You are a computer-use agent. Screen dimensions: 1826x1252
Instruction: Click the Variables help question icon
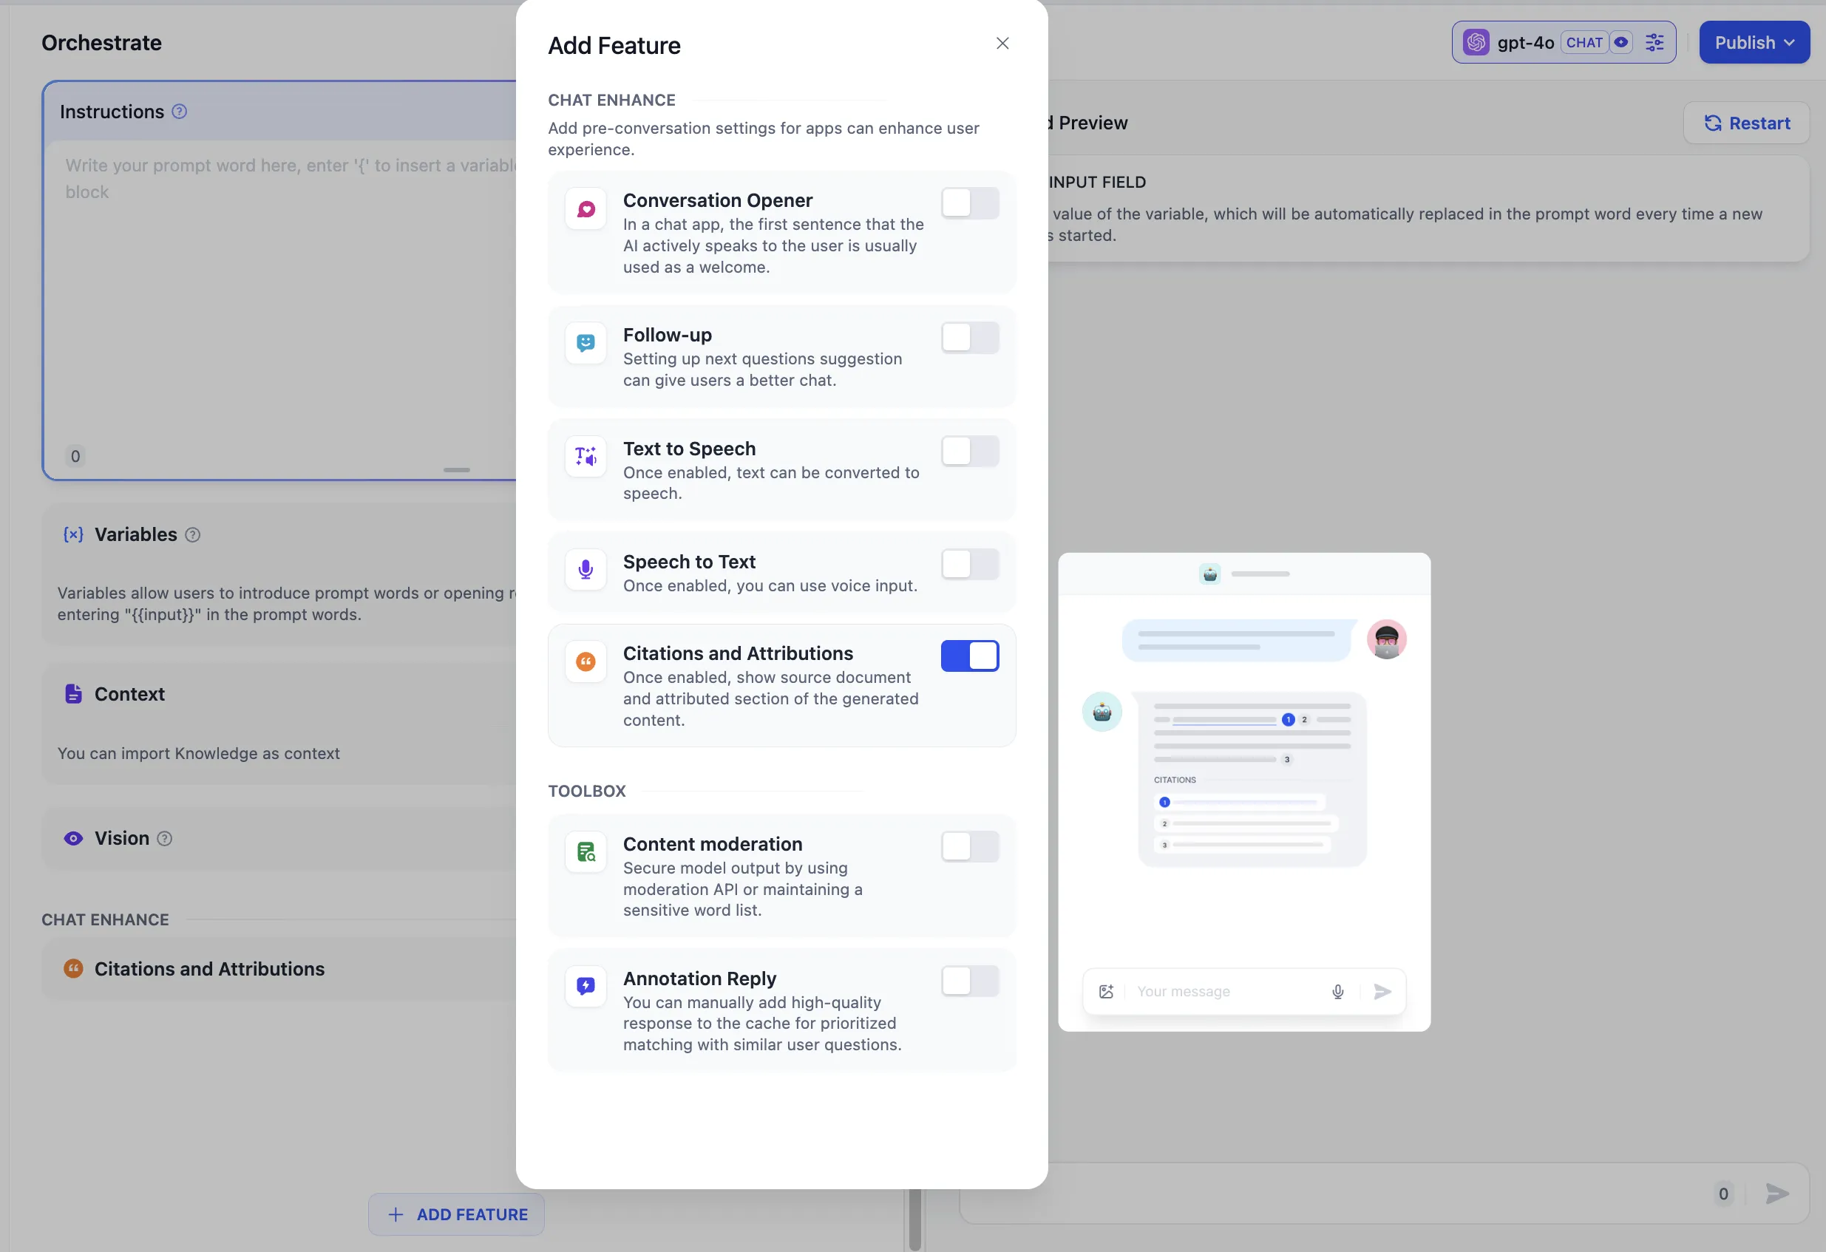coord(192,535)
